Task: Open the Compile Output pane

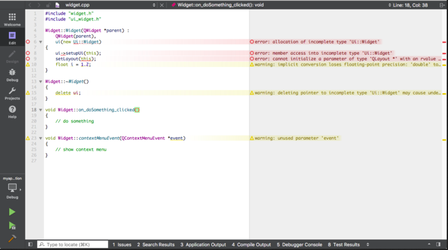Action: [251, 244]
